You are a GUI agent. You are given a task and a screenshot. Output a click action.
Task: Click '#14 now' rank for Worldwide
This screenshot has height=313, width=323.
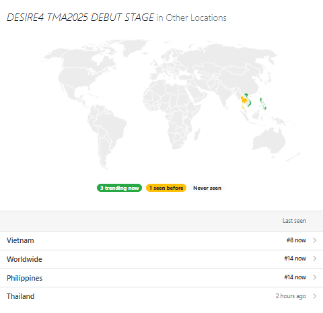295,258
